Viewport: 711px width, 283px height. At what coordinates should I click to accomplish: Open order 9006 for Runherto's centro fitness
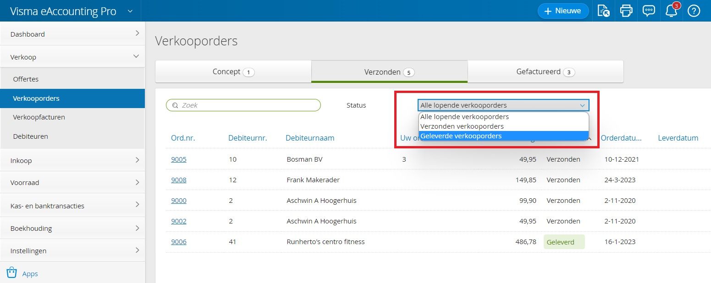(179, 241)
